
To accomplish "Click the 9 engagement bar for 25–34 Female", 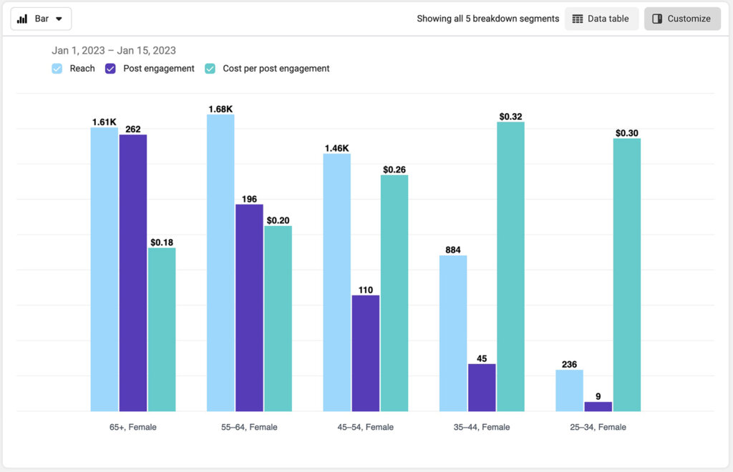I will [598, 406].
